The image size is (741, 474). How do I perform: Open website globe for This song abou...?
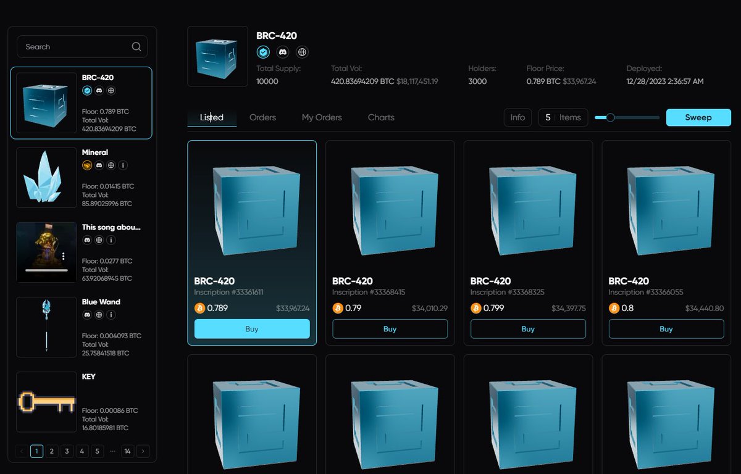(x=99, y=239)
